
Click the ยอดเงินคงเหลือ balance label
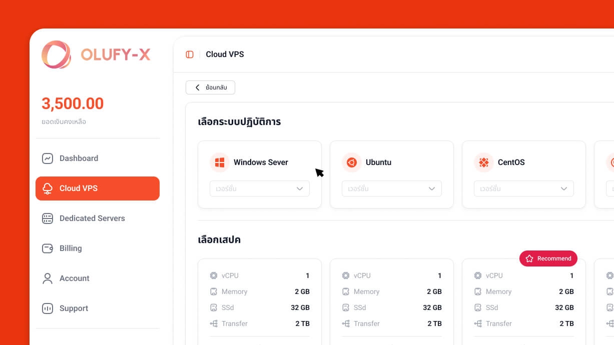(x=64, y=121)
